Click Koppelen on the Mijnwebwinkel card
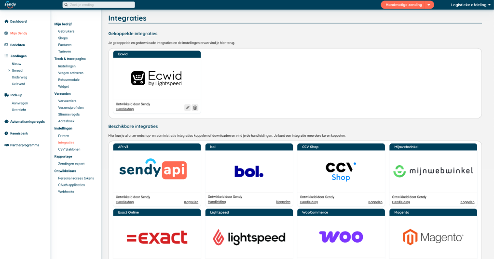Screen dimensions: 494x259 tap(467, 202)
